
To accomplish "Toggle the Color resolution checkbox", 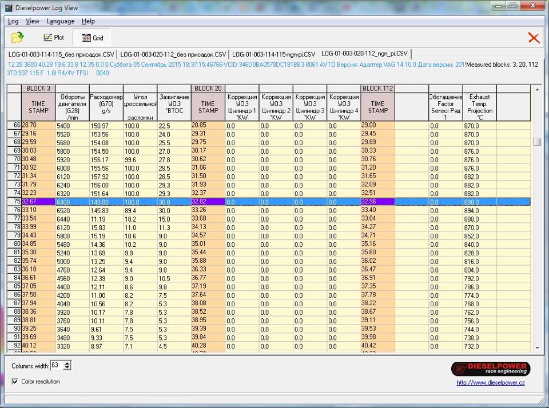I will (15, 382).
